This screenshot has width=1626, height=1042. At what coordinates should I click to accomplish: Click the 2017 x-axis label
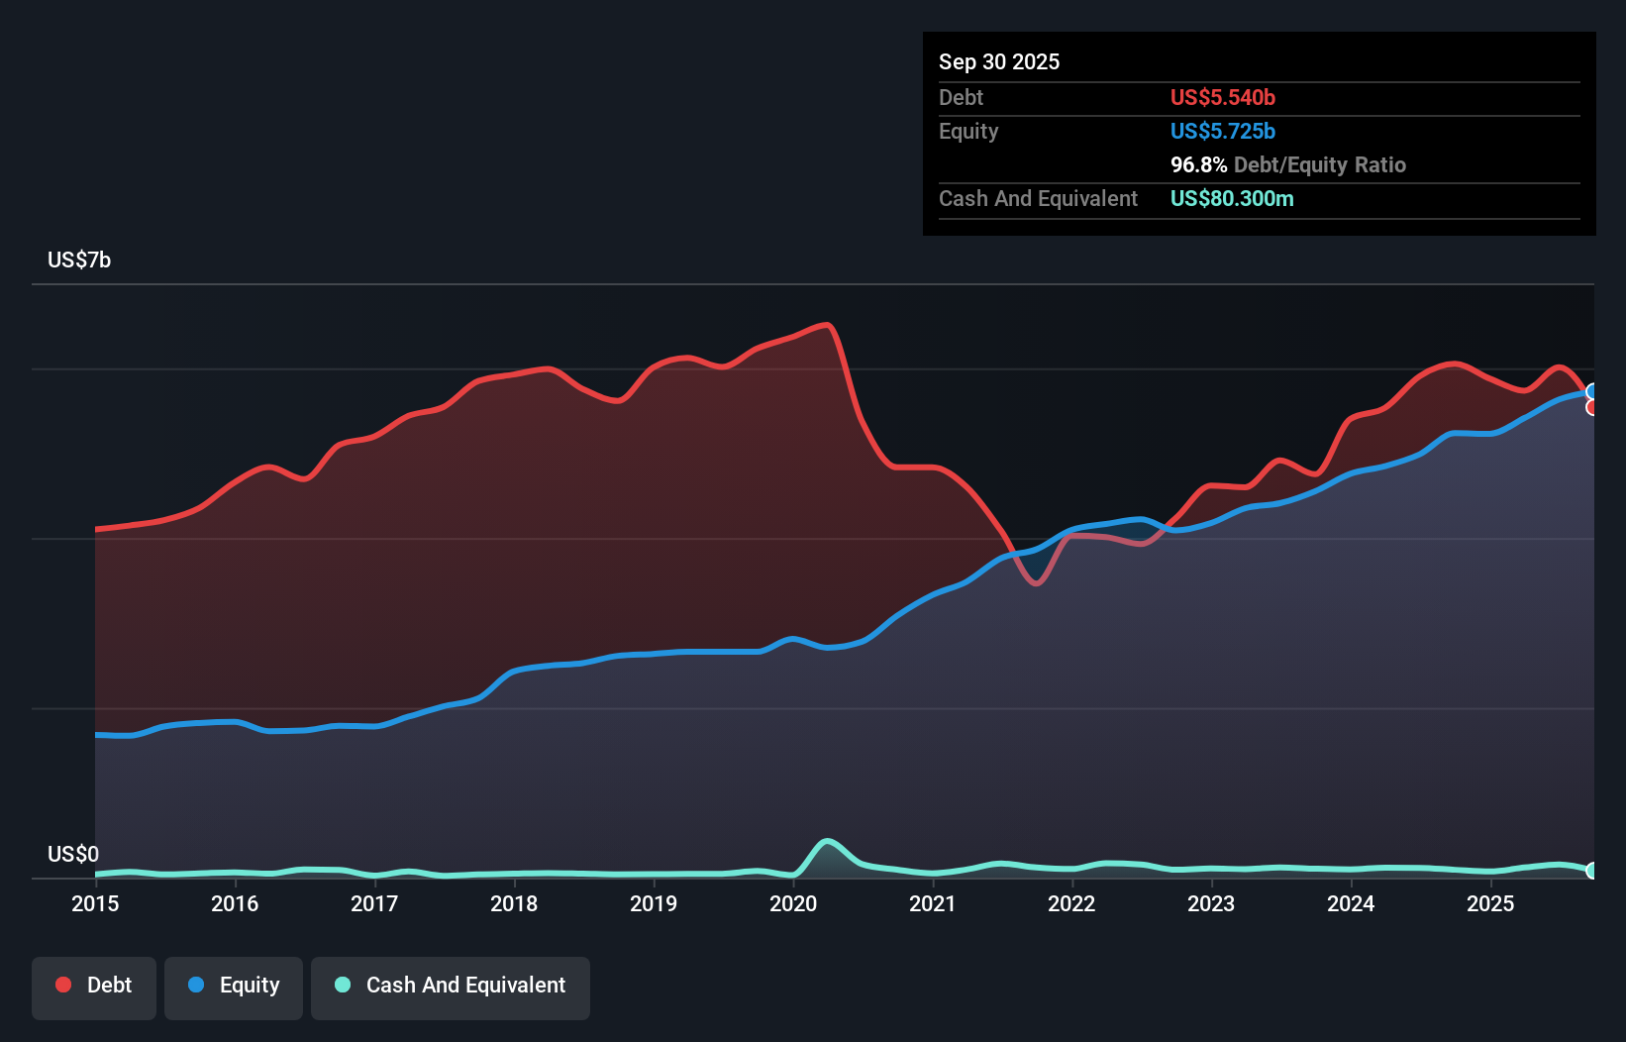(x=374, y=903)
